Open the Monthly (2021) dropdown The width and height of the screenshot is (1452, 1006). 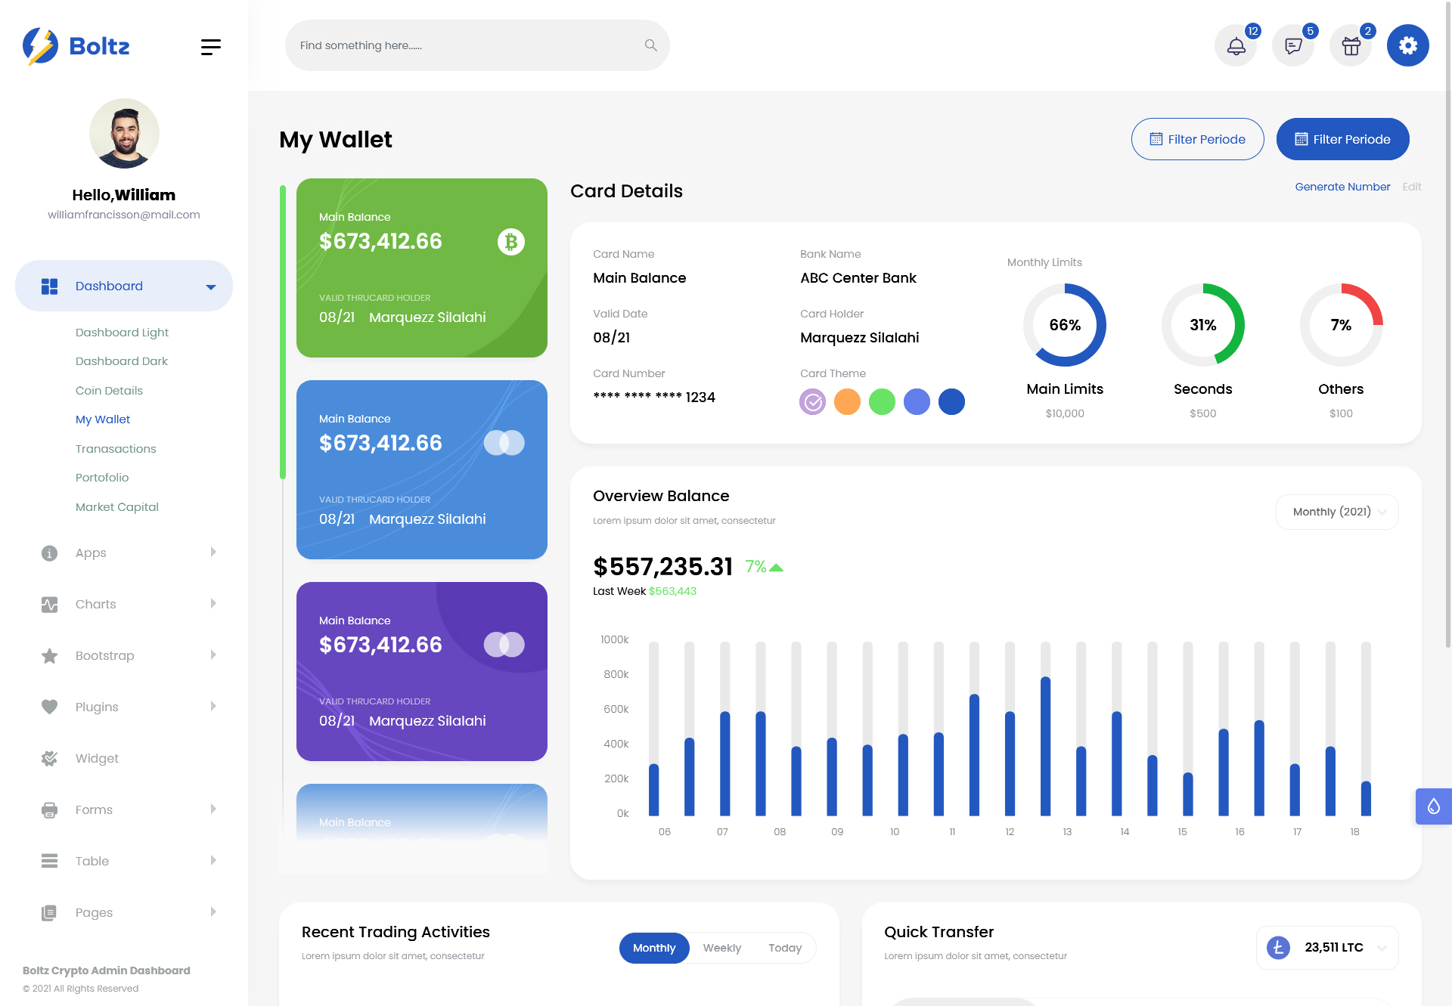tap(1337, 512)
